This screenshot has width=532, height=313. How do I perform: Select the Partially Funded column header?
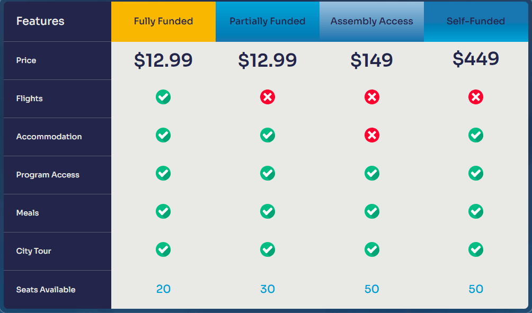268,22
